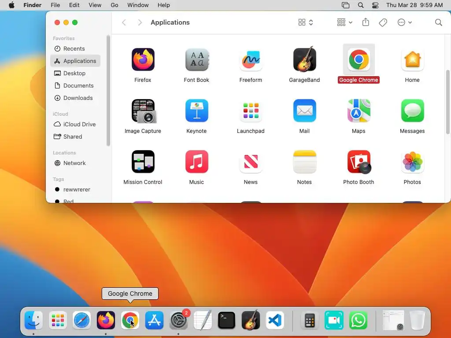This screenshot has width=451, height=338.
Task: Go to Downloads in the sidebar
Action: click(x=75, y=98)
